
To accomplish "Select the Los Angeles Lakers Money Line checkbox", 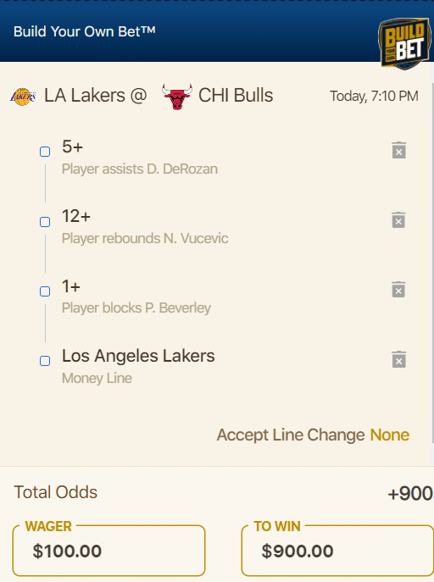I will (x=45, y=361).
